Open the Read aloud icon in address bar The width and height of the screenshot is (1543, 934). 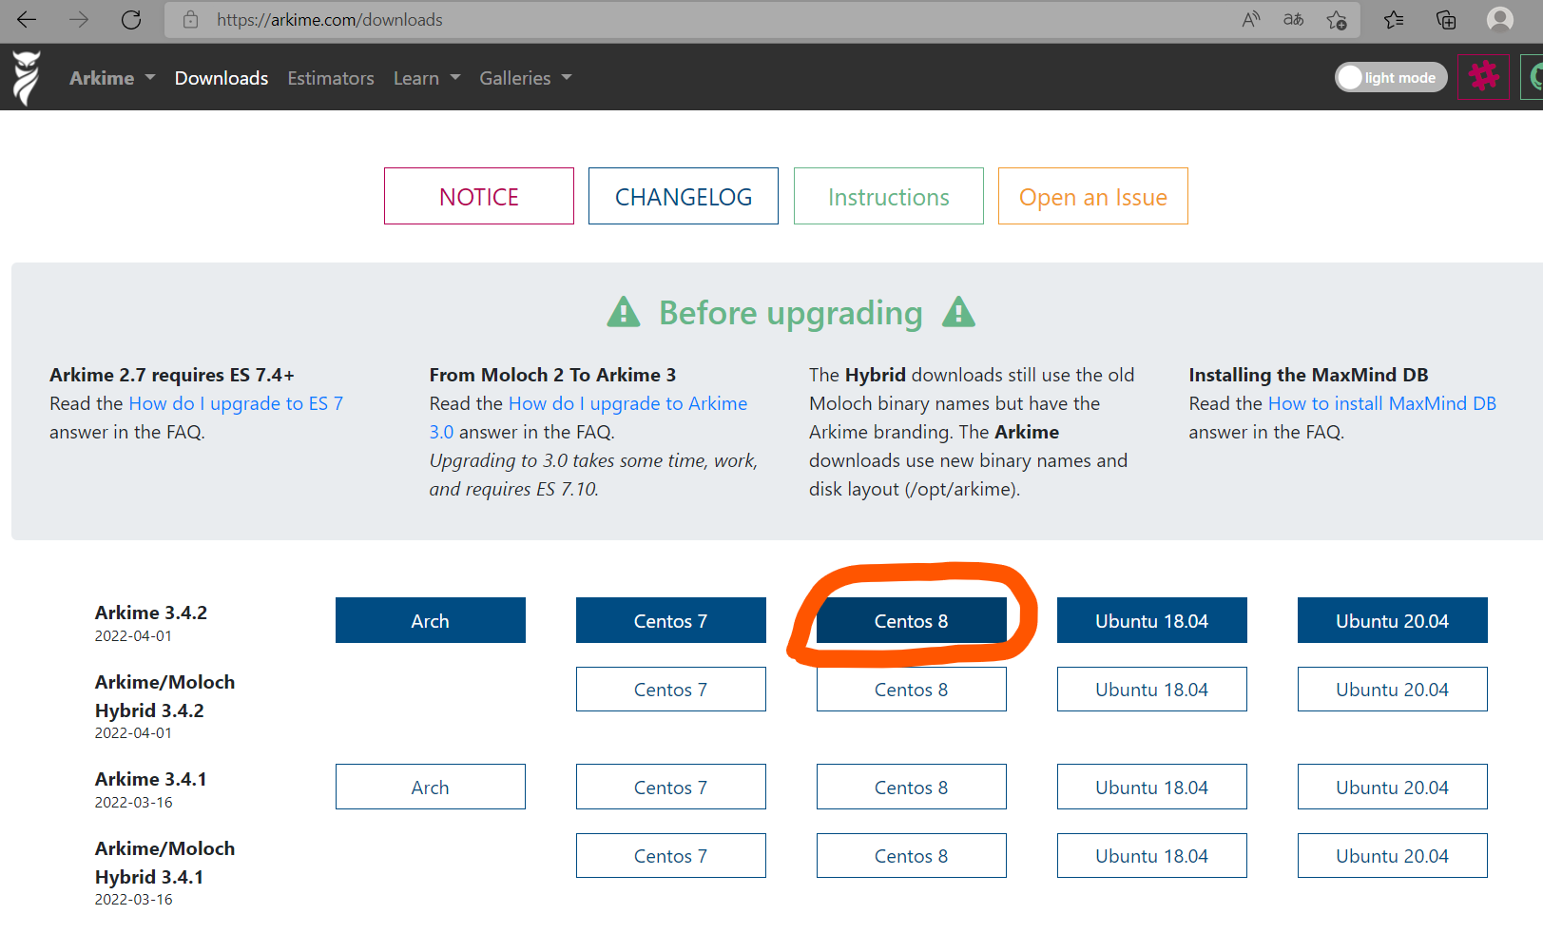[1251, 19]
